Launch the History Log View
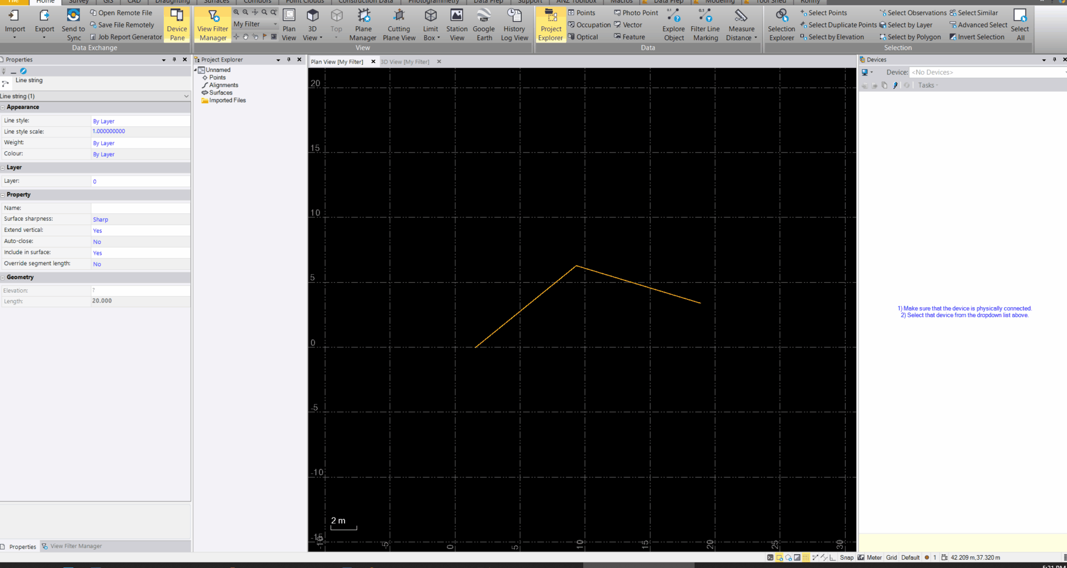This screenshot has height=568, width=1067. [x=514, y=23]
